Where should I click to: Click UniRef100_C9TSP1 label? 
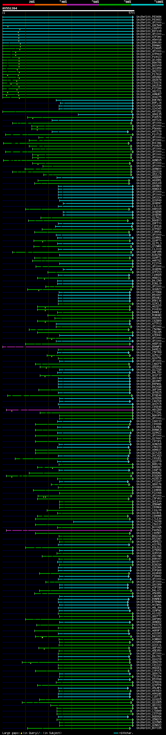pyautogui.click(x=149, y=441)
